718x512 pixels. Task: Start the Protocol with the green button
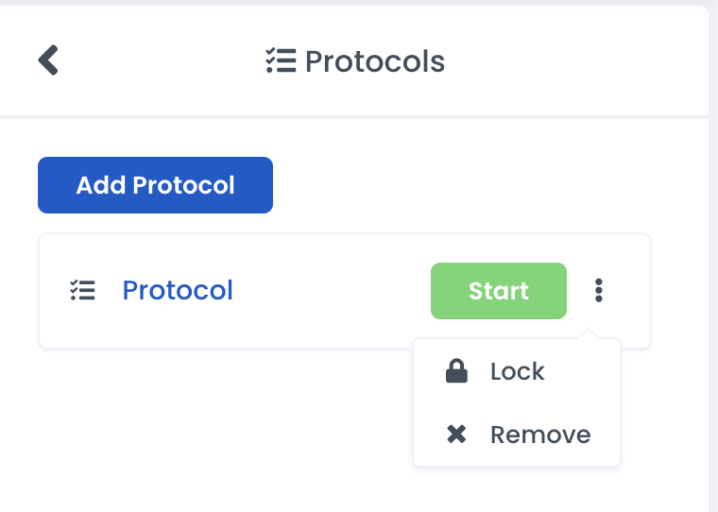(498, 291)
